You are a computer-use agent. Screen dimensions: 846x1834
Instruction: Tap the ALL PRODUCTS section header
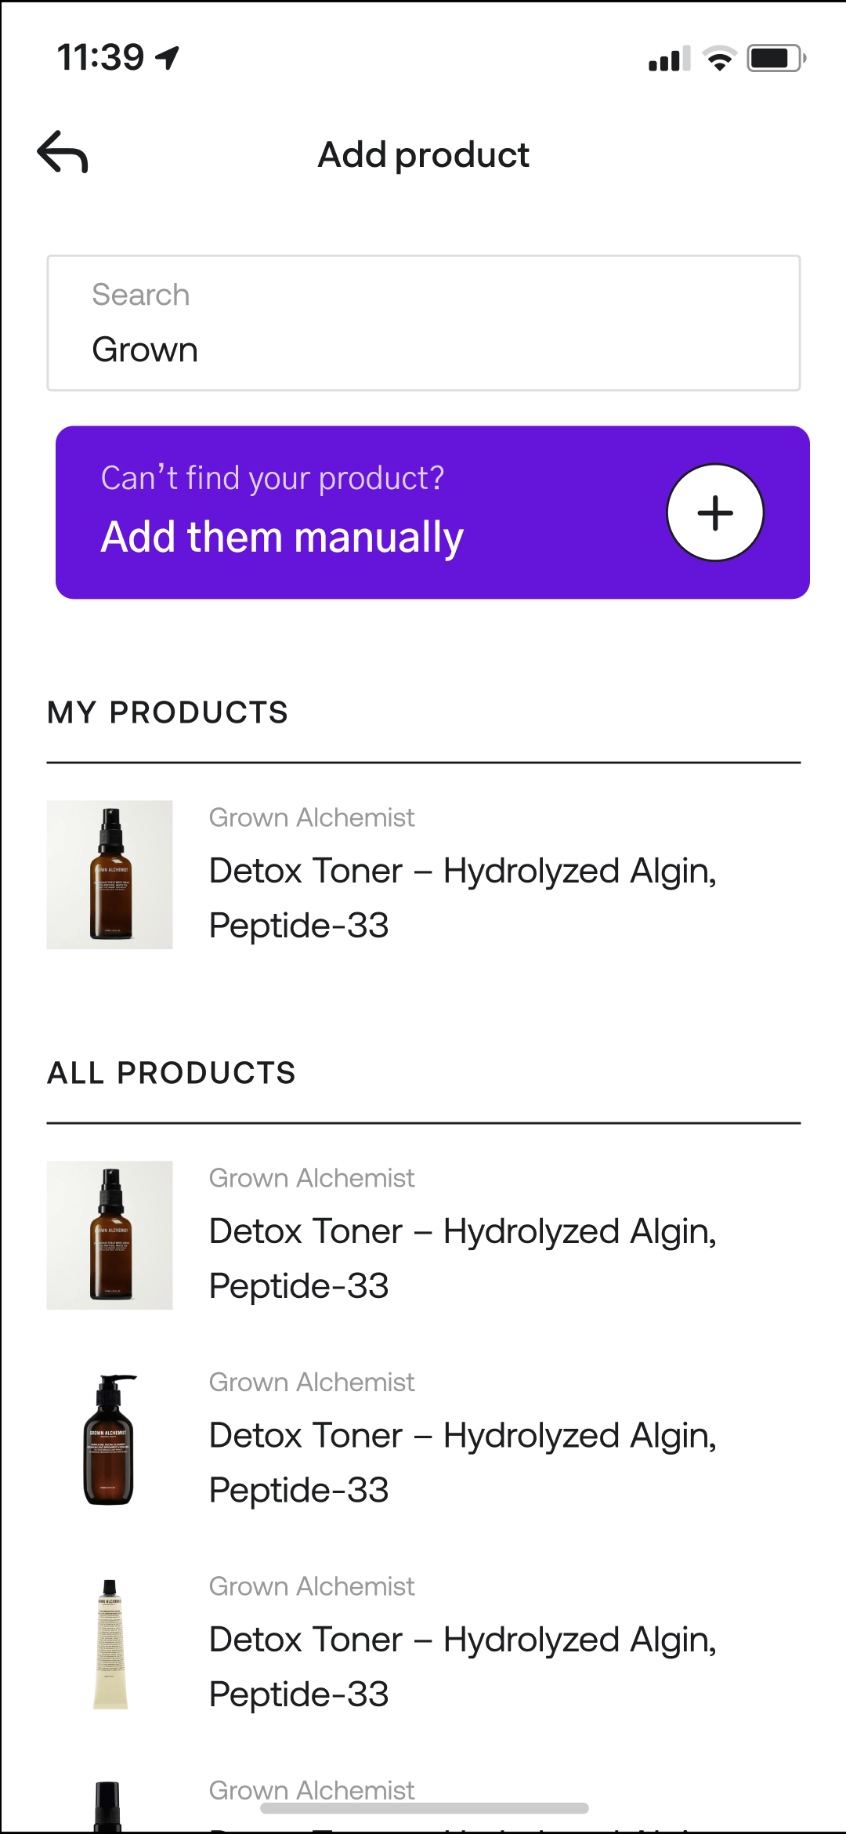(172, 1073)
